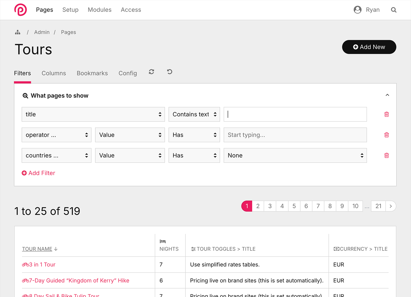Go to the Pages breadcrumb
This screenshot has height=297, width=411.
69,32
